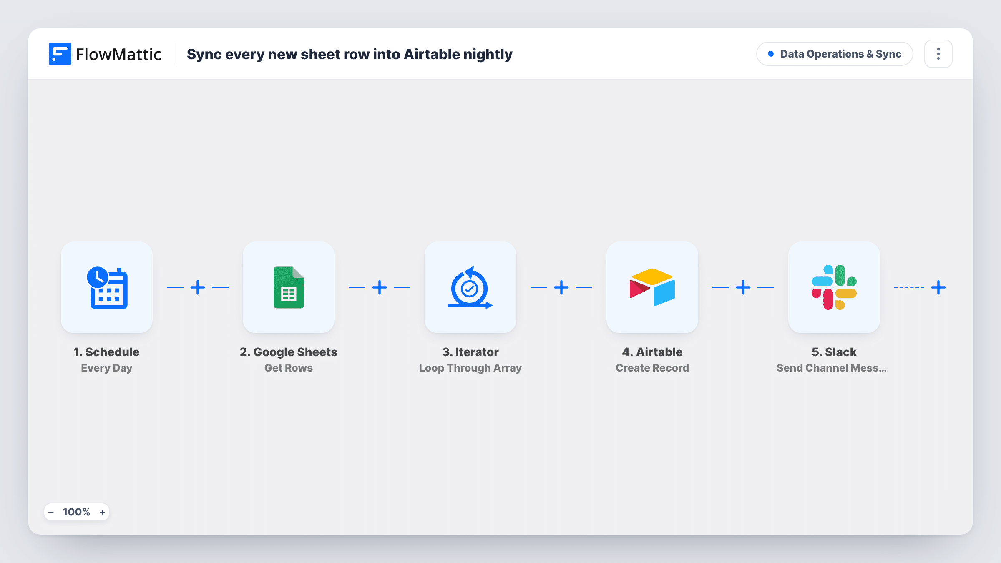
Task: Click the '2. Google Sheets' label
Action: coord(289,352)
